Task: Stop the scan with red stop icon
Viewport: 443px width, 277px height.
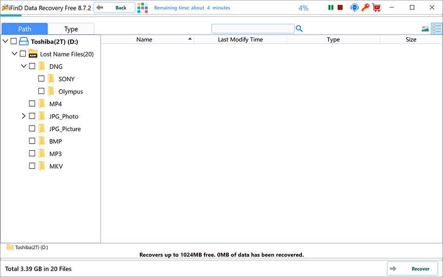Action: click(340, 8)
